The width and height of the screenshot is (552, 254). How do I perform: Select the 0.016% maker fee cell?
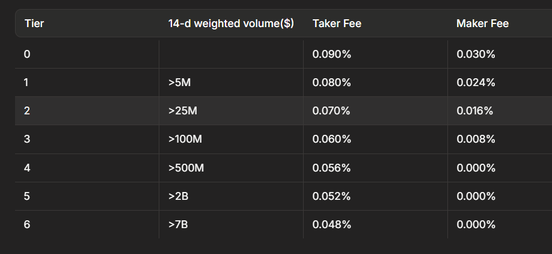(474, 111)
